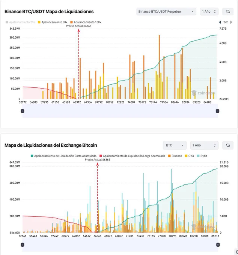Click left range handle of Binance chart slider
The width and height of the screenshot is (238, 255).
pyautogui.click(x=23, y=111)
